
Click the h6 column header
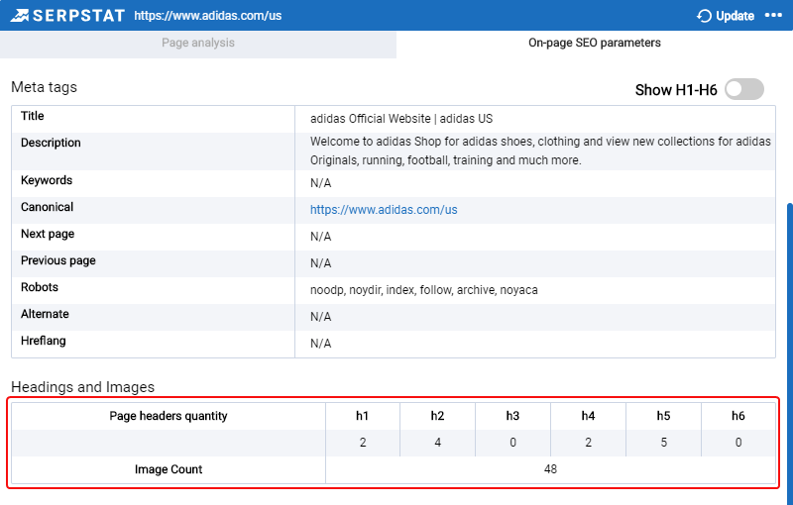[738, 416]
